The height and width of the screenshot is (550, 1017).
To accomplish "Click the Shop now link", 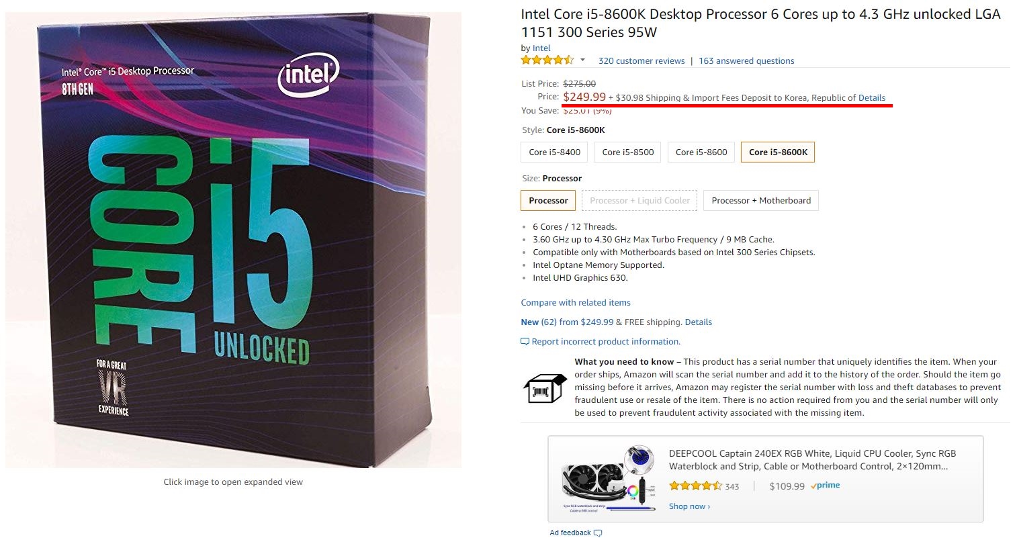I will coord(689,507).
